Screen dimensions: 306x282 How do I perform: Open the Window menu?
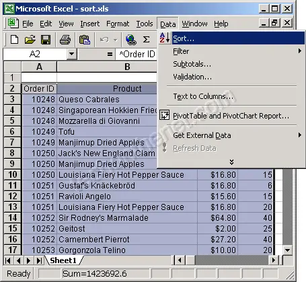click(194, 24)
